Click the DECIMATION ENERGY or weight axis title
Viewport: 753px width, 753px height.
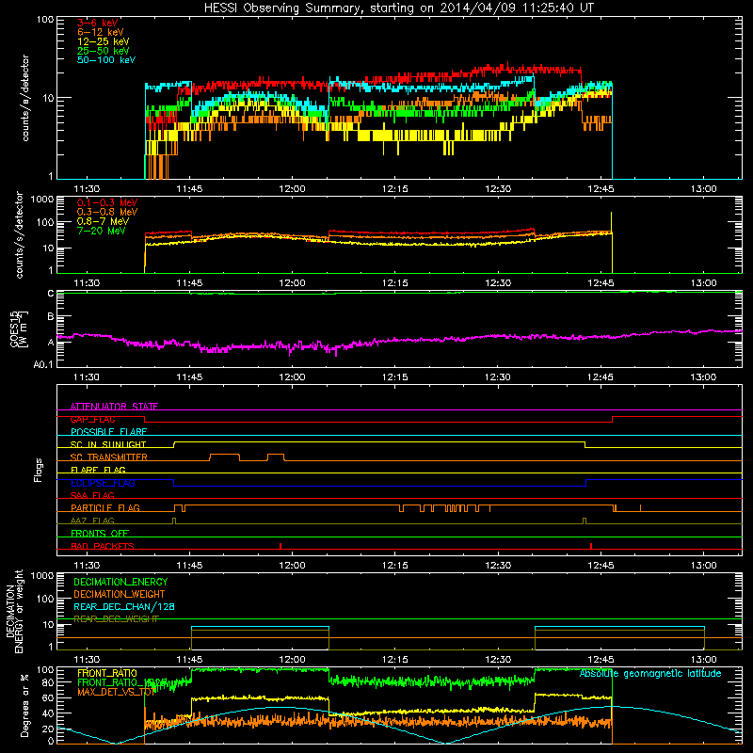(15, 611)
